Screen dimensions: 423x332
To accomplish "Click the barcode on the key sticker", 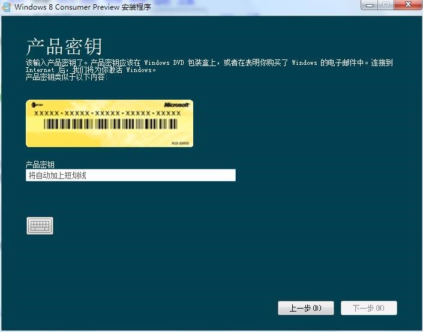I will click(110, 124).
